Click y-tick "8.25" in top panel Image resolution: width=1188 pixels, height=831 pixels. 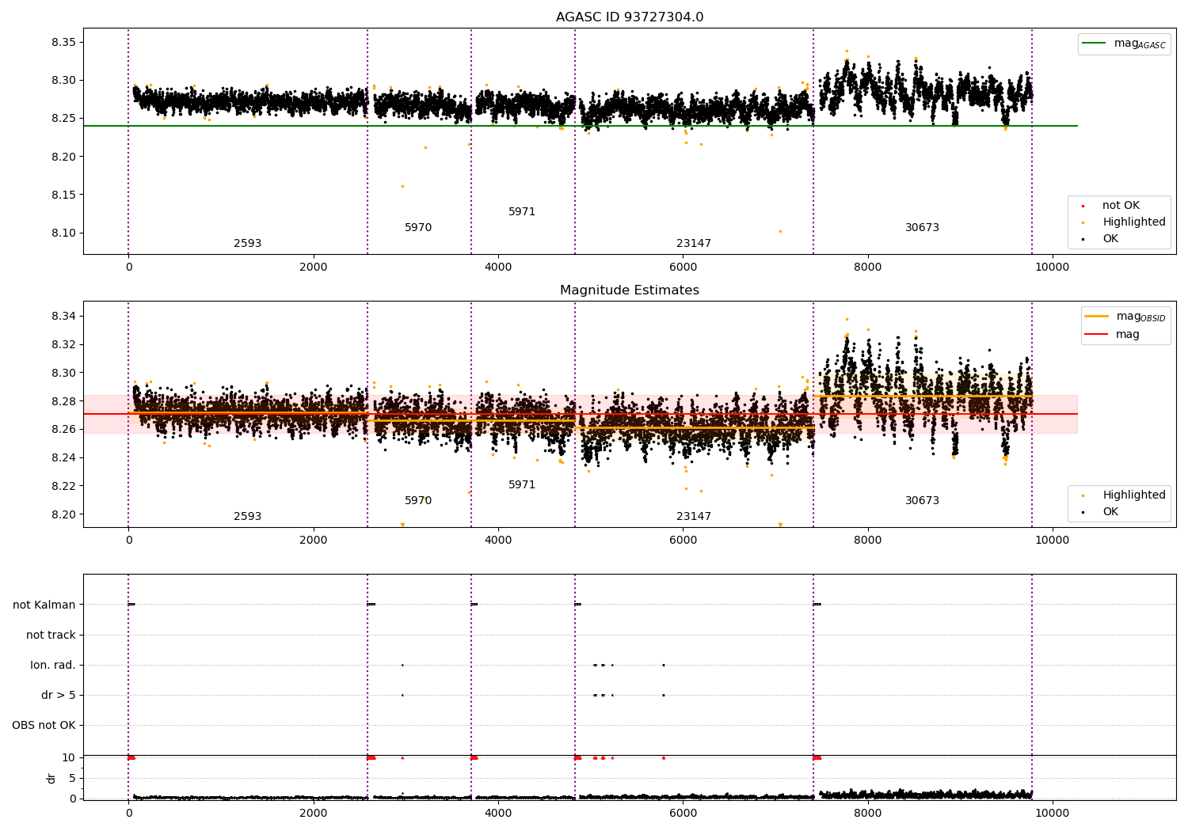pos(63,119)
